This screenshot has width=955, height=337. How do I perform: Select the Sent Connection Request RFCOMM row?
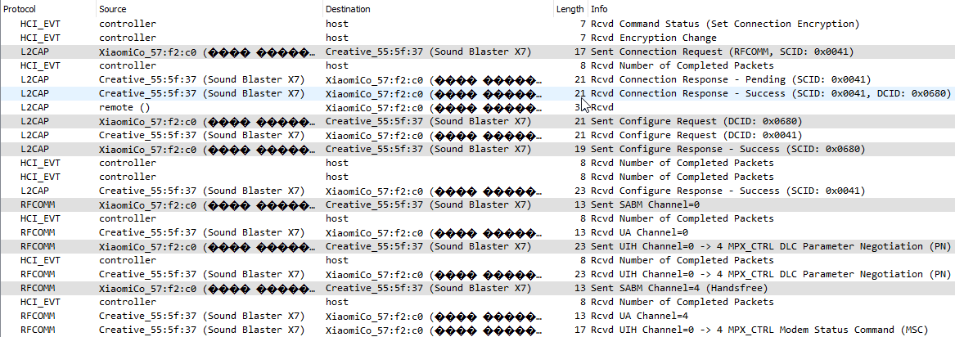[x=478, y=52]
